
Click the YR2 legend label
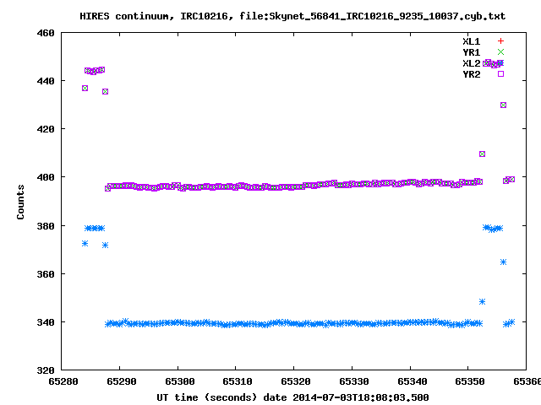(x=472, y=74)
